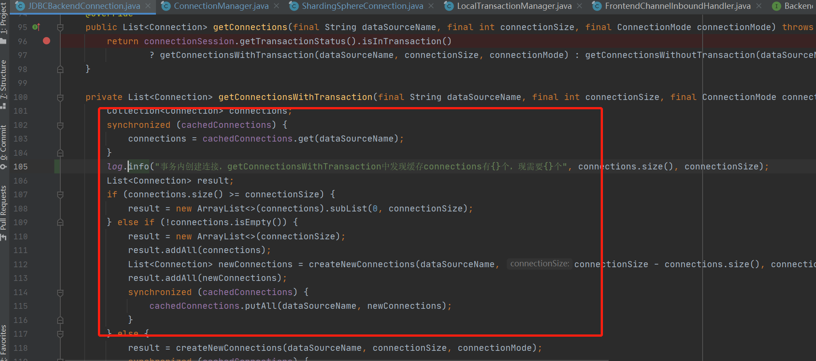Close the LocalTransactionManager.java tab
816x361 pixels.
tap(579, 6)
